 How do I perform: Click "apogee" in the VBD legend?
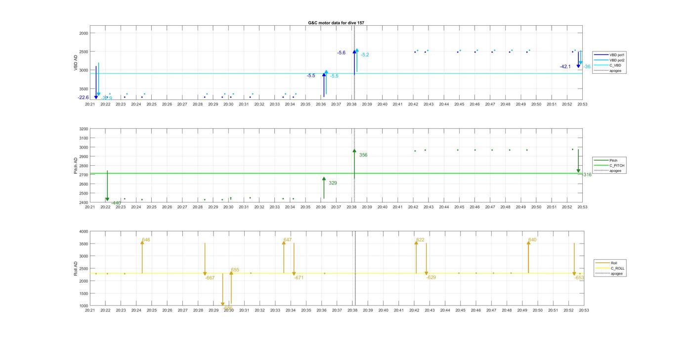(x=615, y=70)
